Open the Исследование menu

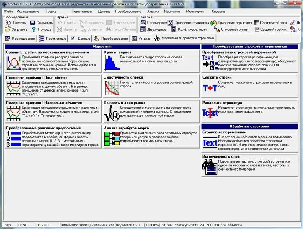tap(28, 11)
